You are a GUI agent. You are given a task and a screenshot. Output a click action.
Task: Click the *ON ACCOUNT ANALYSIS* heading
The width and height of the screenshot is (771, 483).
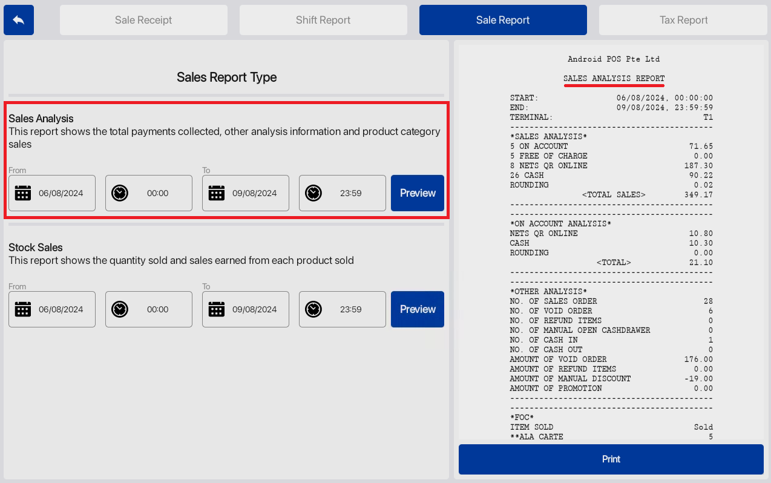(560, 224)
